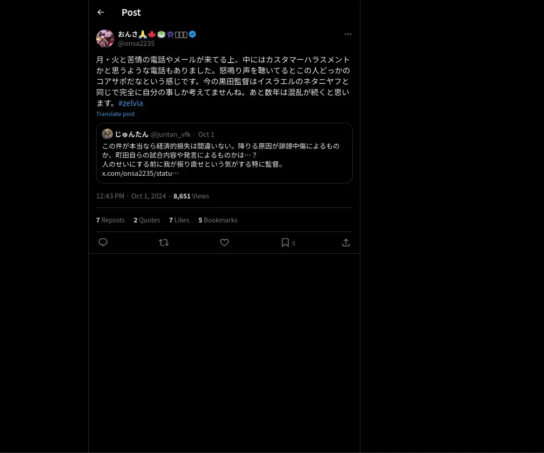Image resolution: width=544 pixels, height=453 pixels.
Task: Click the 12:43 PM Oct 1, 2024 timestamp
Action: pyautogui.click(x=131, y=196)
